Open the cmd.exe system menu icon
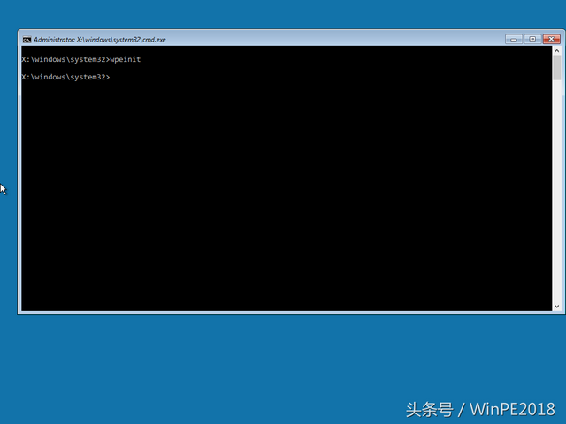Viewport: 566px width, 424px height. point(27,40)
